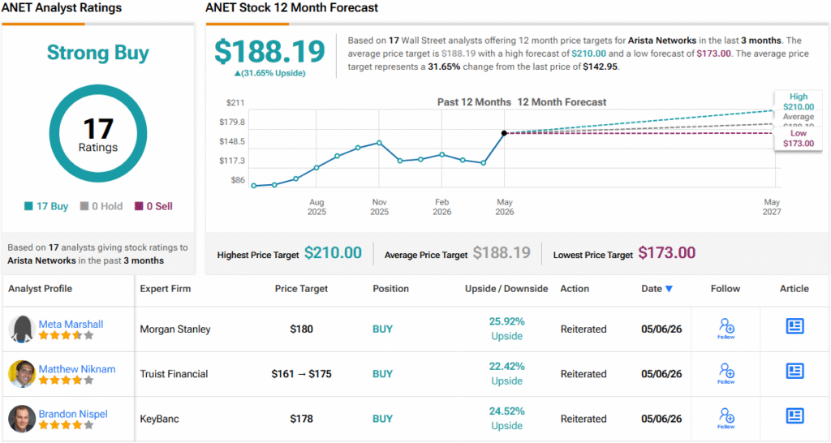
Task: Open Matthew Niknam analyst profile link
Action: coord(77,369)
